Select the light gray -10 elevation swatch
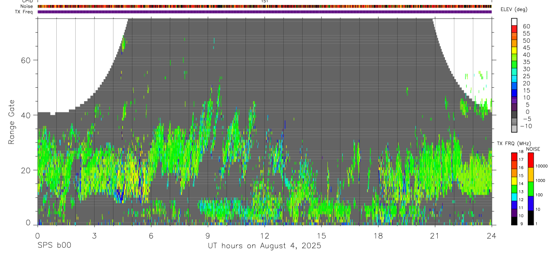Viewport: 553px width, 255px height. 514,129
